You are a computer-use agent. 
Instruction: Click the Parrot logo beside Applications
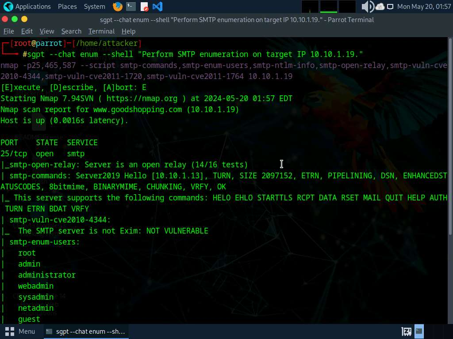[x=8, y=7]
